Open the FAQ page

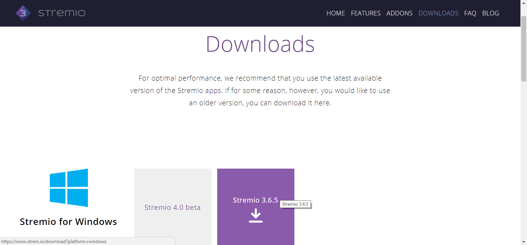click(x=470, y=13)
